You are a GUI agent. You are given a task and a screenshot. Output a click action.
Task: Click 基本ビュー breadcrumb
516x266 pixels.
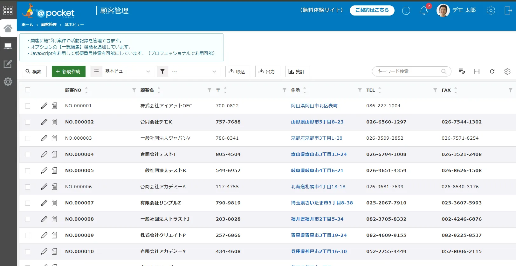coord(74,25)
